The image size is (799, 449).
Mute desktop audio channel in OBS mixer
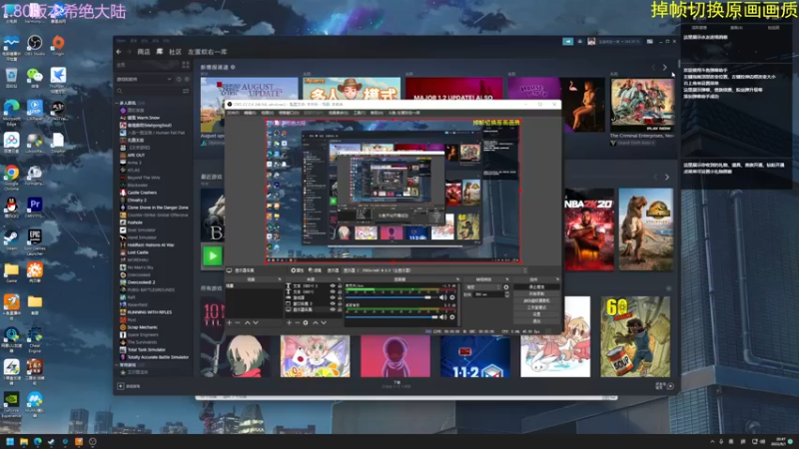442,317
